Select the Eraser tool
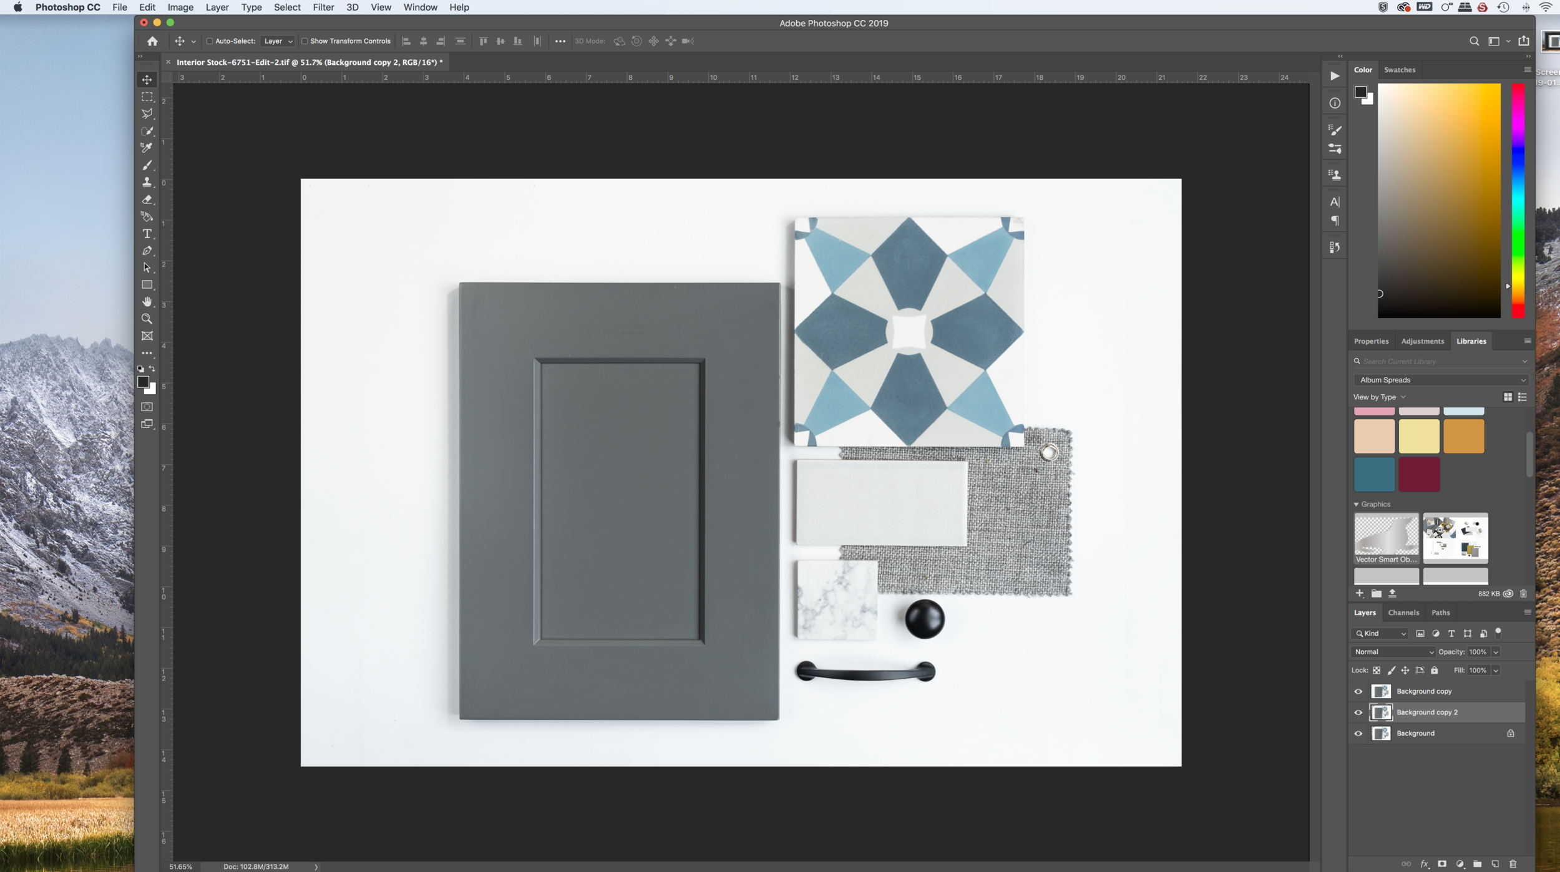1560x872 pixels. tap(147, 200)
